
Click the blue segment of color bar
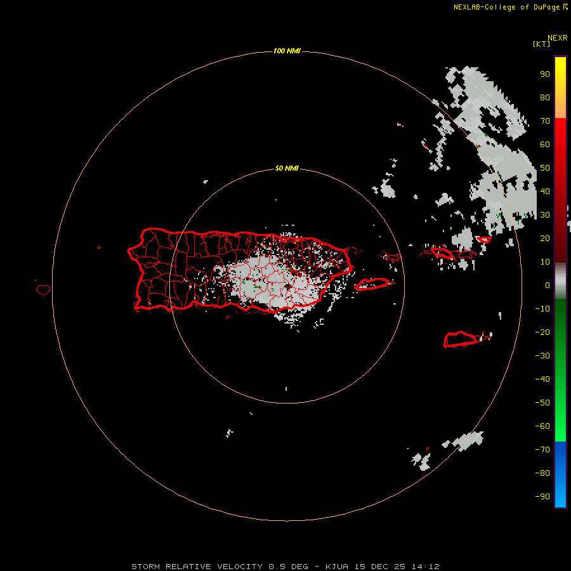point(560,474)
